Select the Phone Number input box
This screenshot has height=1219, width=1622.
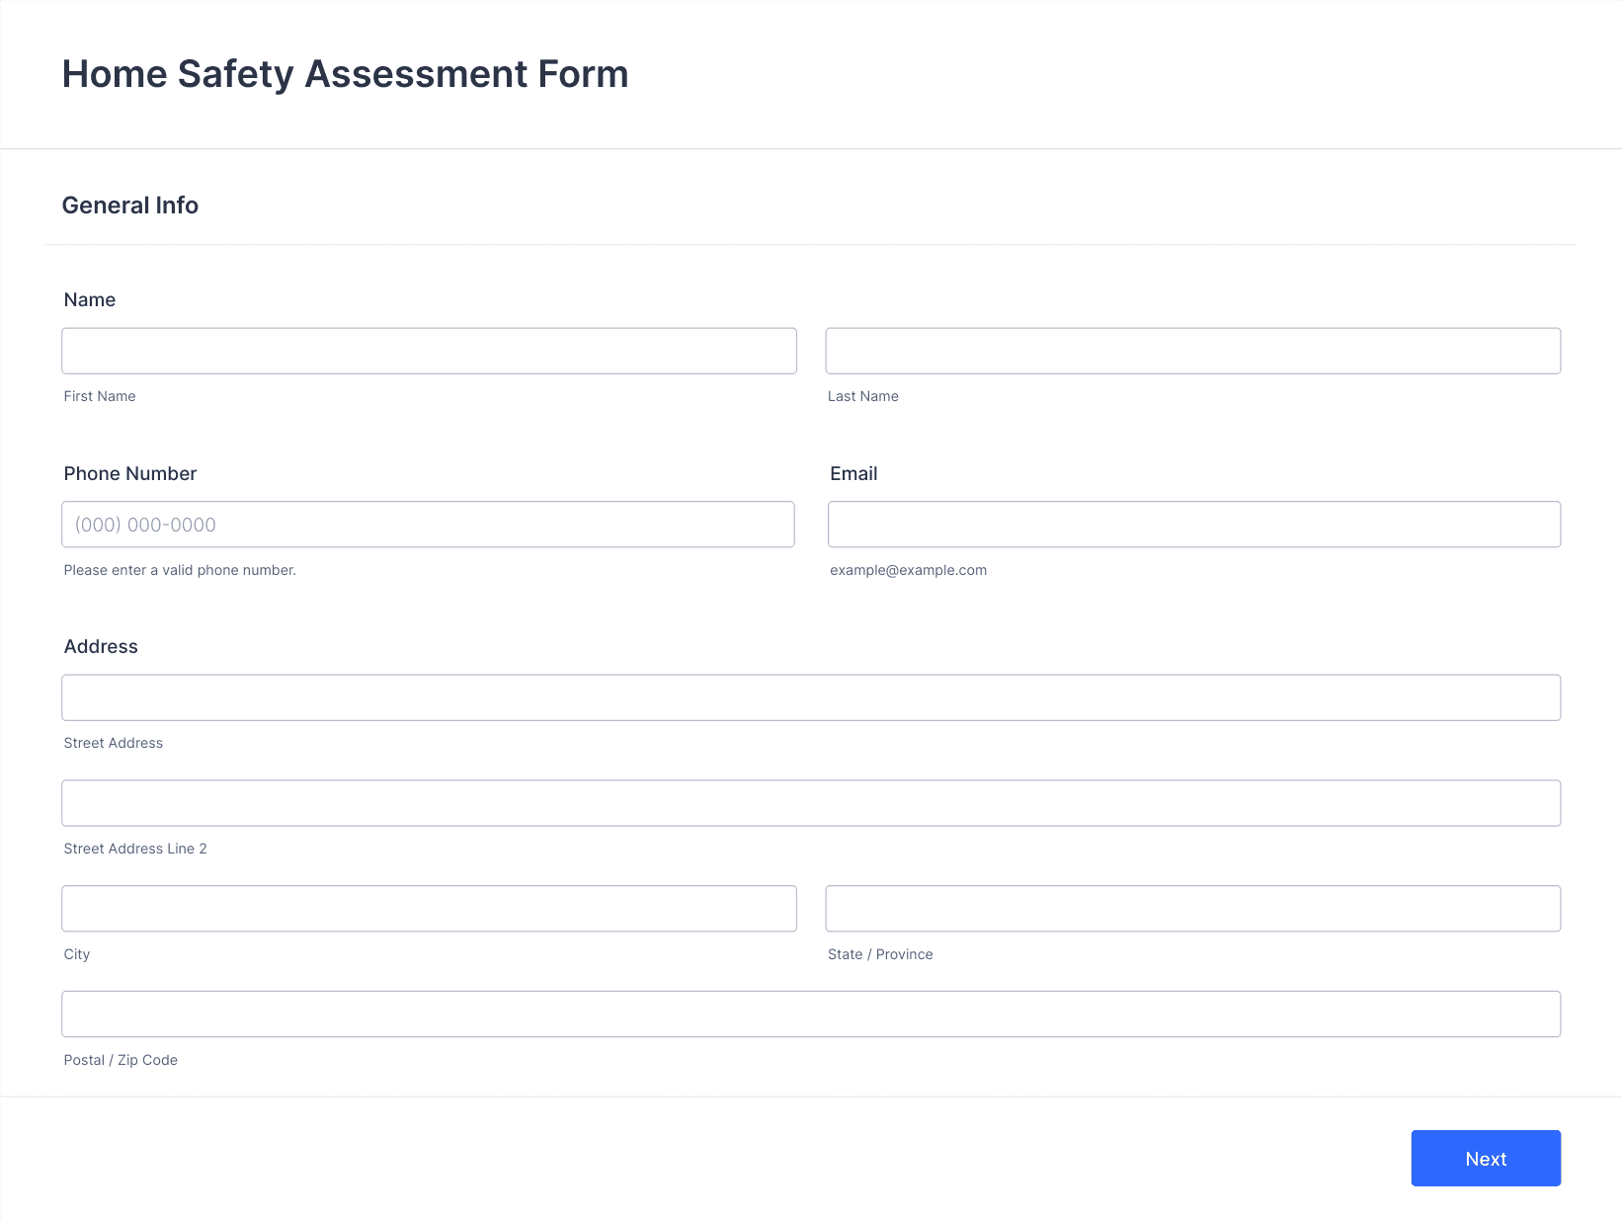pos(428,525)
